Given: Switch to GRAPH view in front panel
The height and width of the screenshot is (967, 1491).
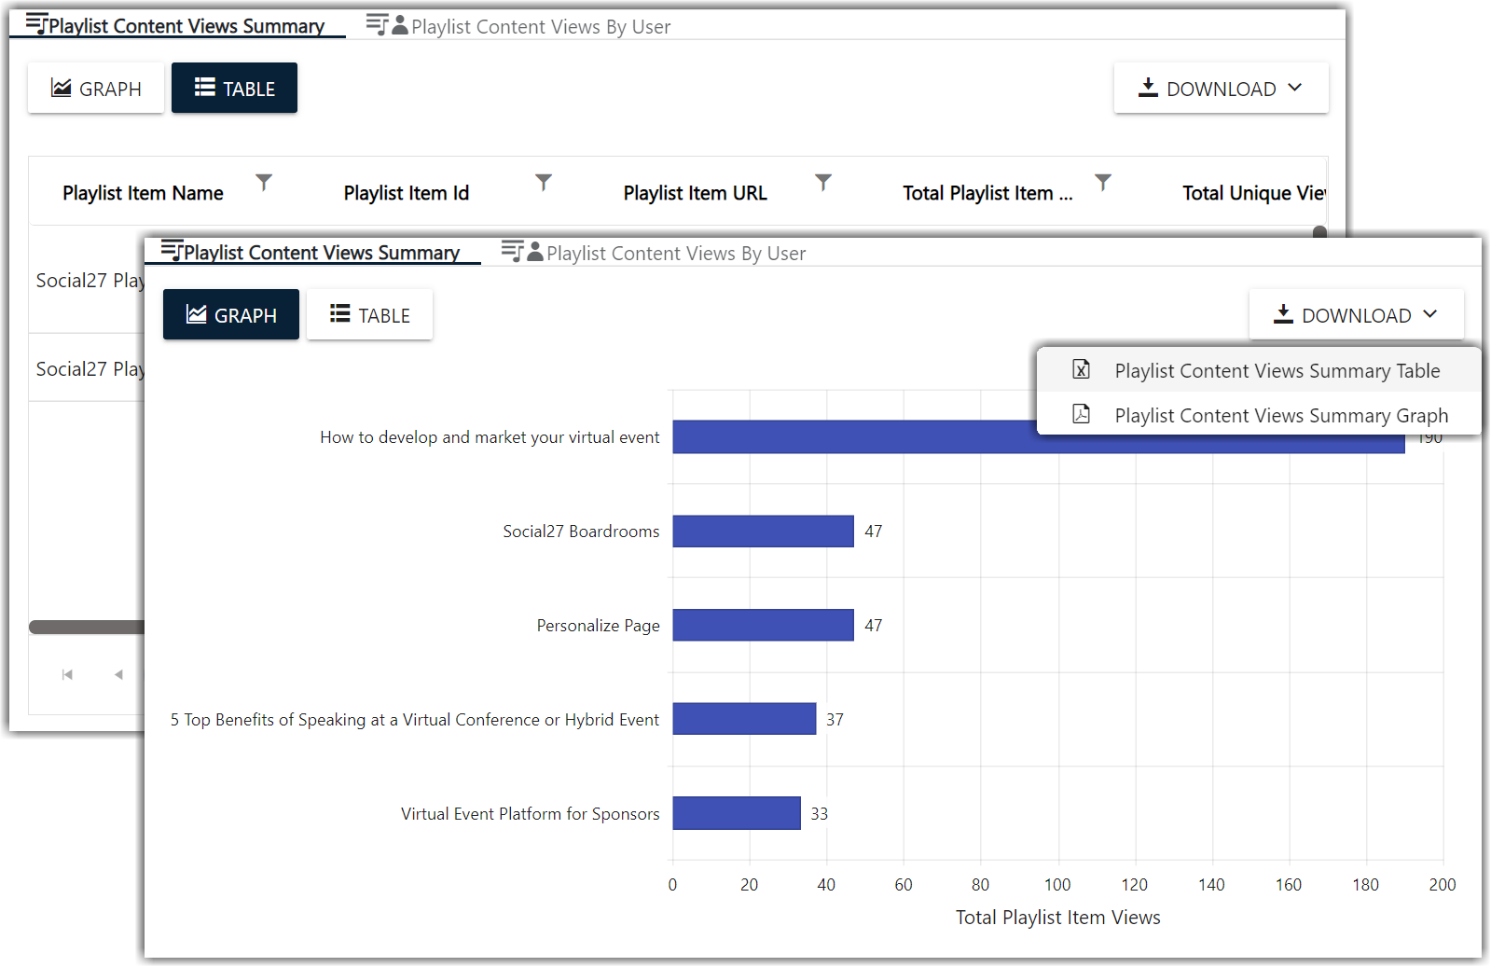Looking at the screenshot, I should (231, 315).
